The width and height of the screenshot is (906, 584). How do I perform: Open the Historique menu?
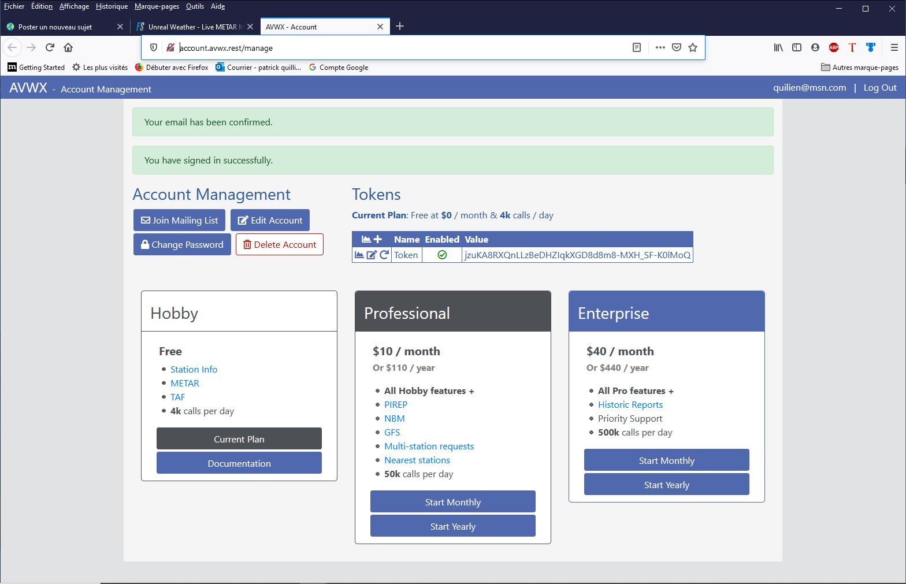112,6
